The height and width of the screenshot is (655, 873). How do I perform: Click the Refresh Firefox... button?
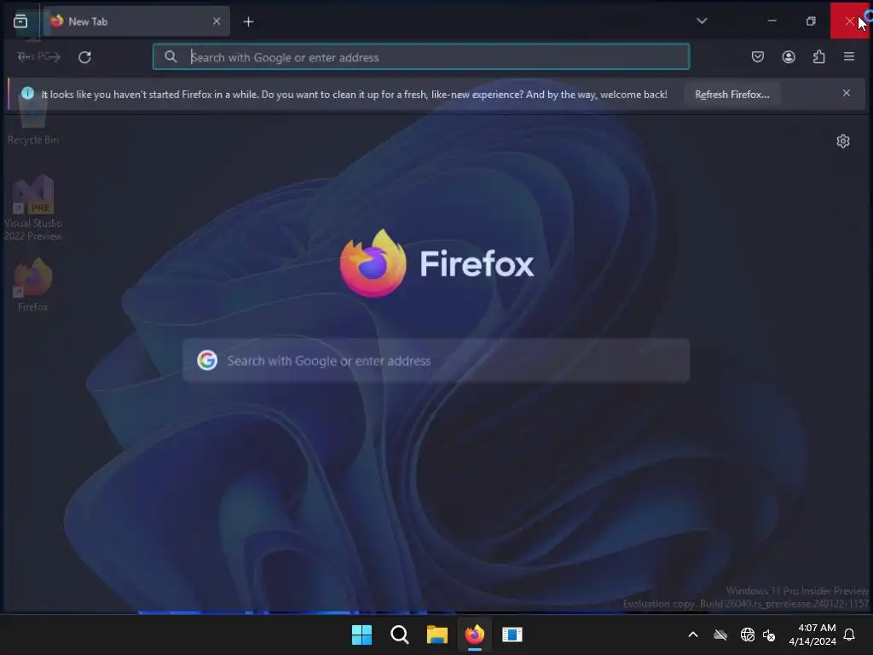[x=732, y=95]
